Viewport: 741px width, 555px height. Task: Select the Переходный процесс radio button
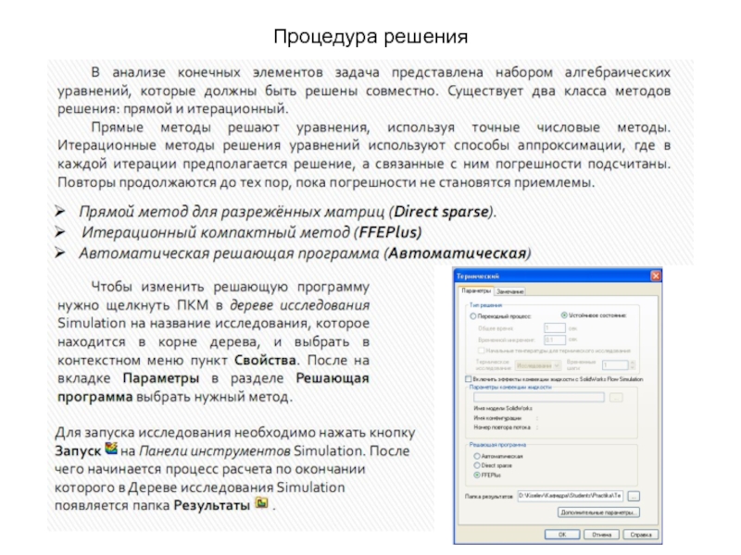[473, 316]
